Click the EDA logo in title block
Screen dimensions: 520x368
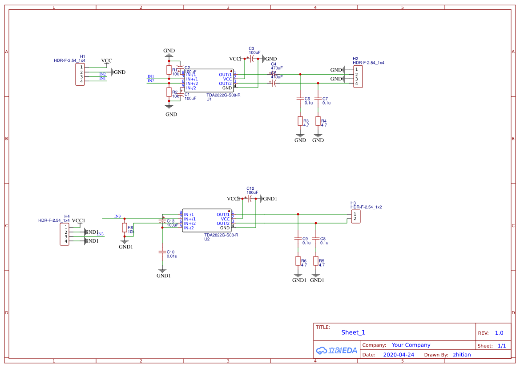pos(337,351)
